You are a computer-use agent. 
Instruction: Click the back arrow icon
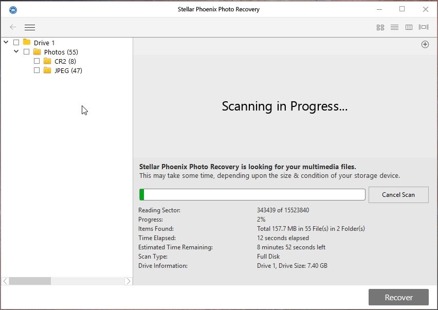coord(13,27)
